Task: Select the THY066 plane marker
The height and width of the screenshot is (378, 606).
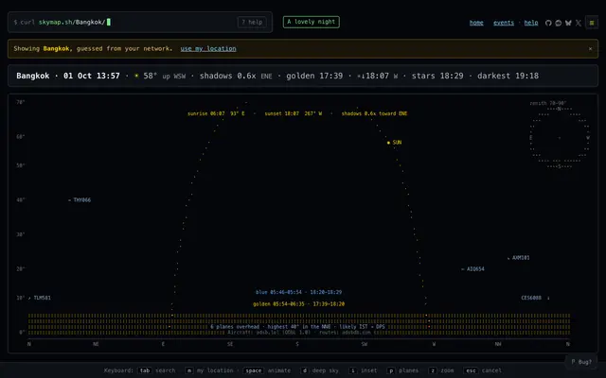Action: [80, 199]
